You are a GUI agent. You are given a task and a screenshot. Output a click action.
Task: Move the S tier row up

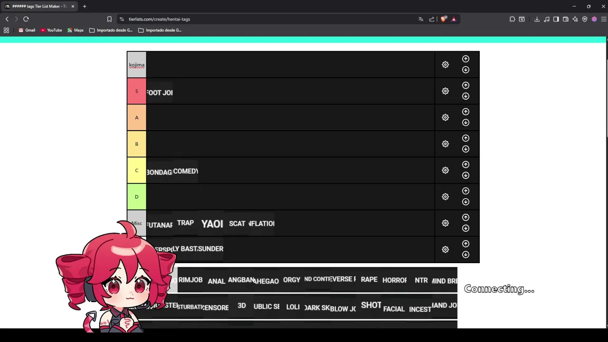[x=465, y=85]
